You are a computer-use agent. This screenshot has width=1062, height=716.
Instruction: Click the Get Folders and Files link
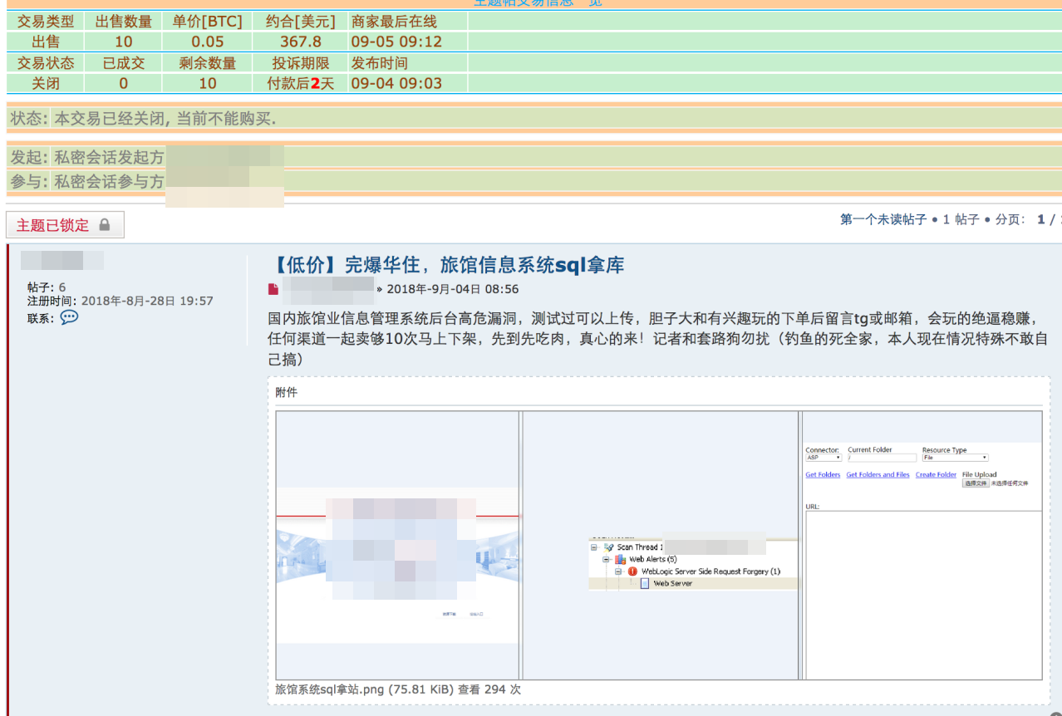878,475
